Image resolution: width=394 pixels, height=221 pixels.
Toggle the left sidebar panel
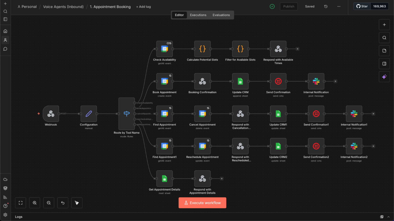click(x=5, y=19)
